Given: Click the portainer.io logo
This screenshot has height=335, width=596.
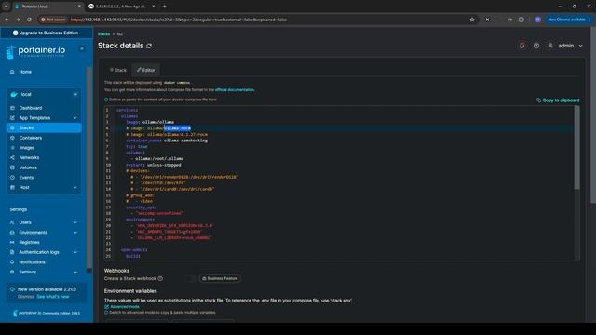Looking at the screenshot, I should pyautogui.click(x=36, y=51).
